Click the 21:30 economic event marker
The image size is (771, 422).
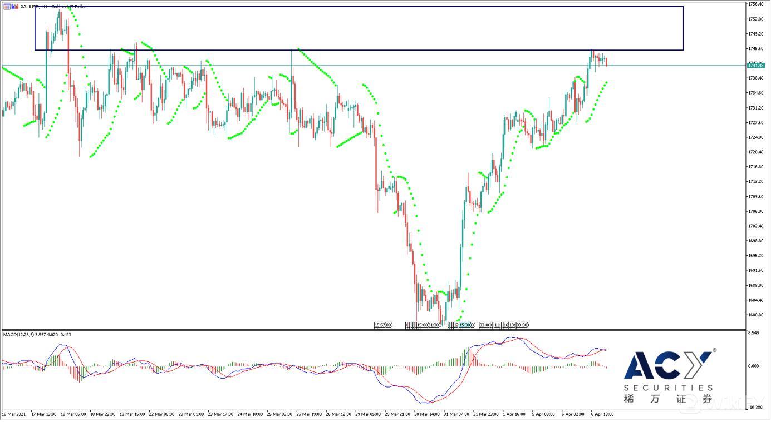[434, 325]
